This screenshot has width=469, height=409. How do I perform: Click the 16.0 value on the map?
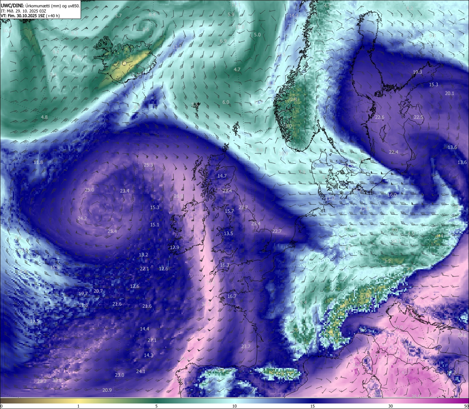pos(392,195)
